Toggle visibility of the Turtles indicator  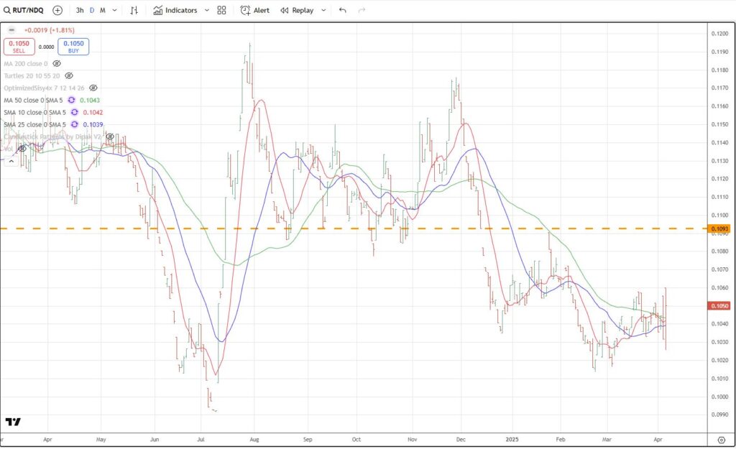click(x=69, y=75)
